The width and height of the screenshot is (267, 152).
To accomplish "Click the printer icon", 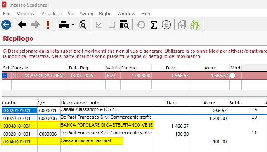I will click(x=64, y=25).
